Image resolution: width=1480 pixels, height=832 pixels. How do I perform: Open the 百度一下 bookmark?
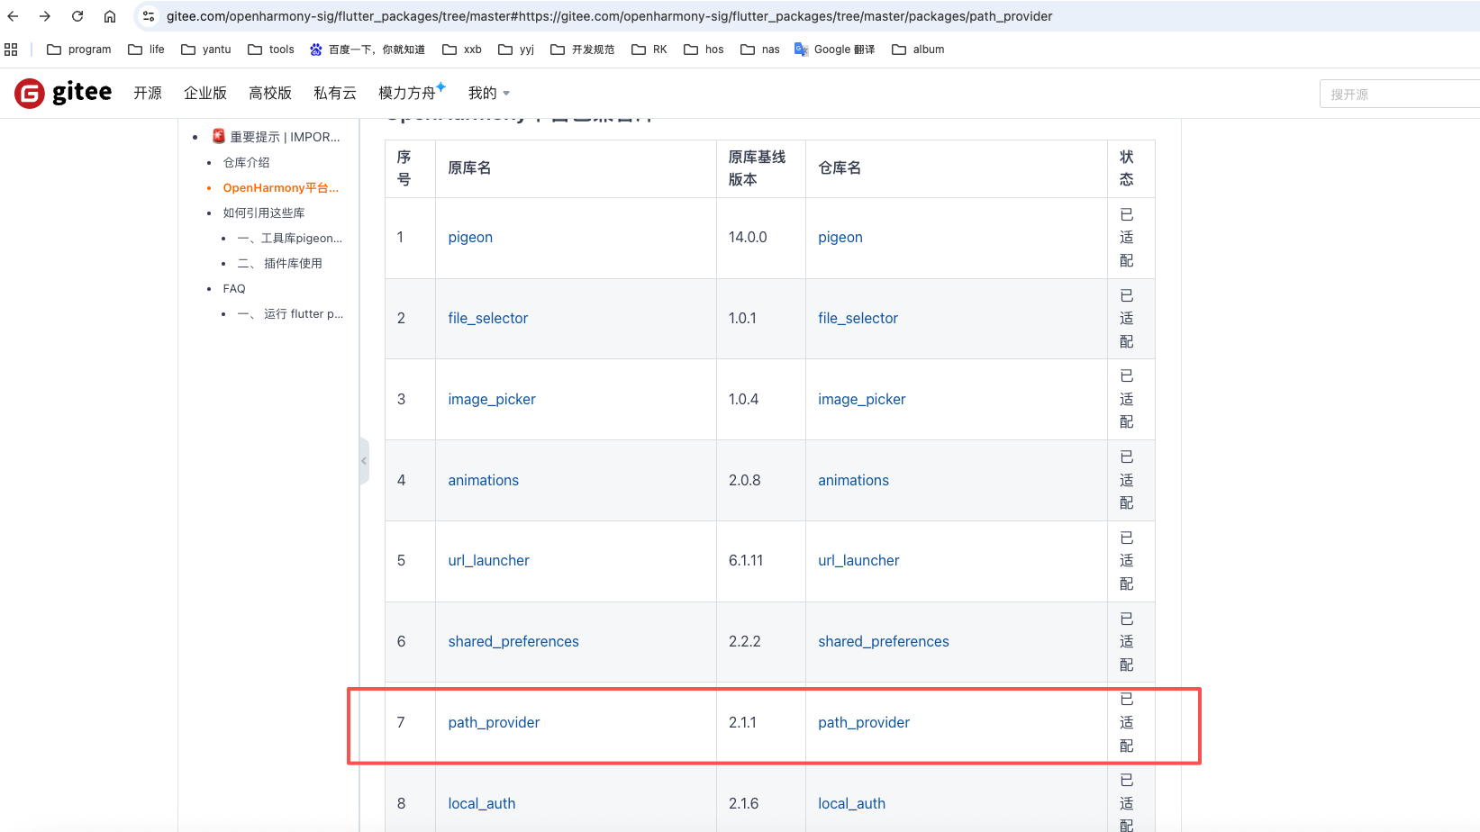[368, 50]
